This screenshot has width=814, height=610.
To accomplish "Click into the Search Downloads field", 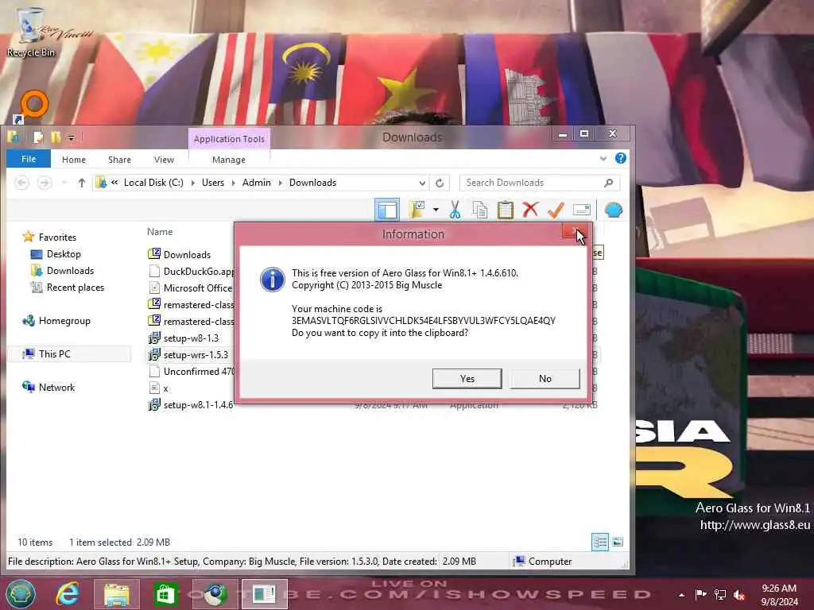I will pyautogui.click(x=533, y=183).
